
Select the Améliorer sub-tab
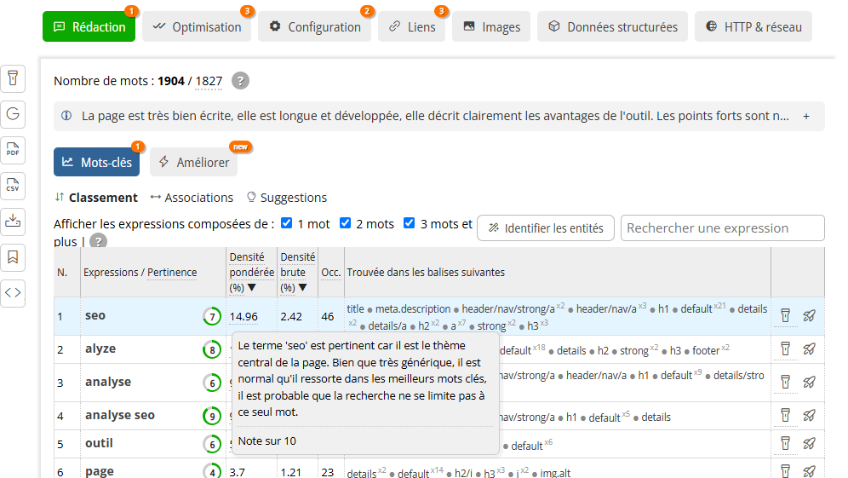point(193,162)
